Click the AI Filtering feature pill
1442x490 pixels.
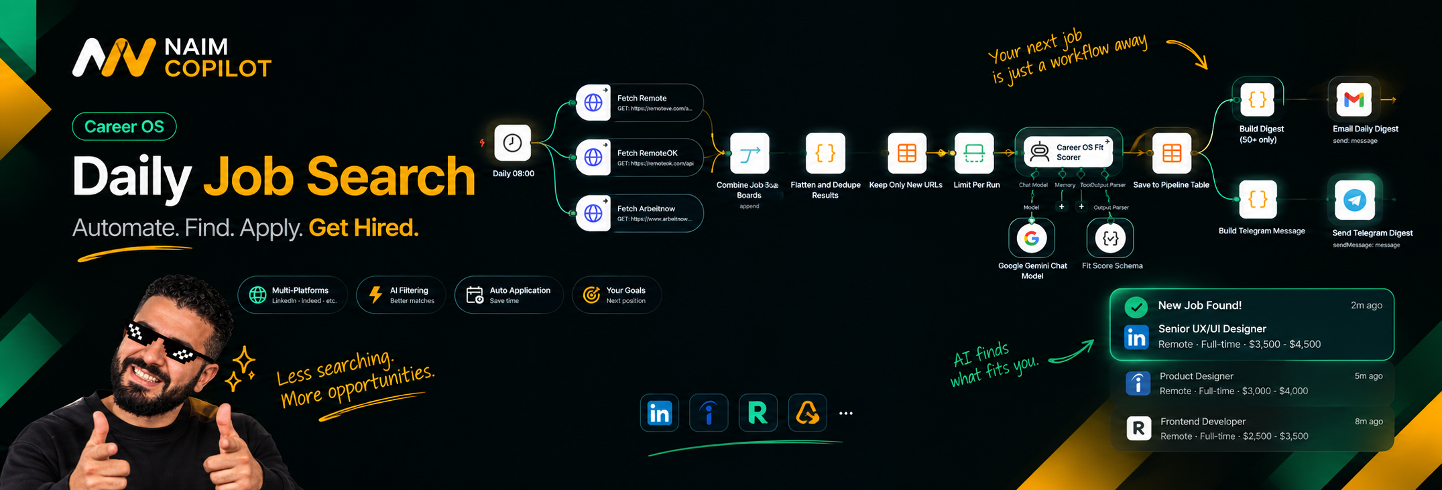tap(401, 295)
